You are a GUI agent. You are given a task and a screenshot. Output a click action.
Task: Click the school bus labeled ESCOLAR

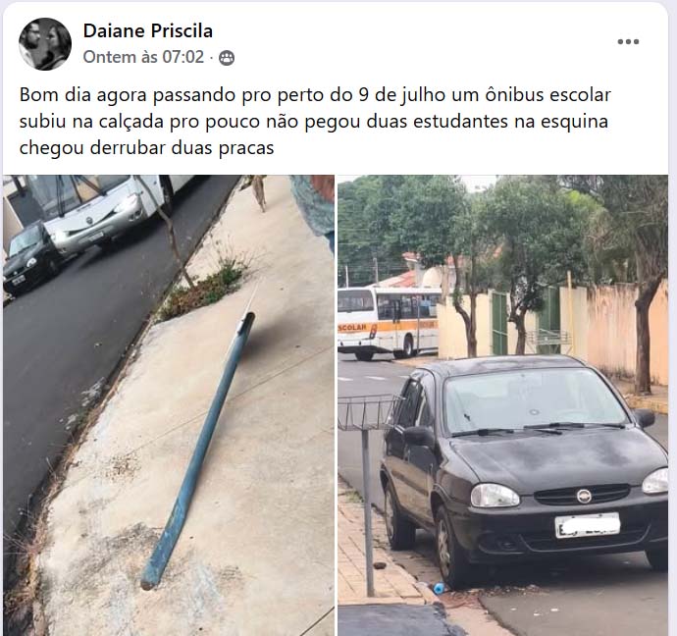pyautogui.click(x=388, y=323)
